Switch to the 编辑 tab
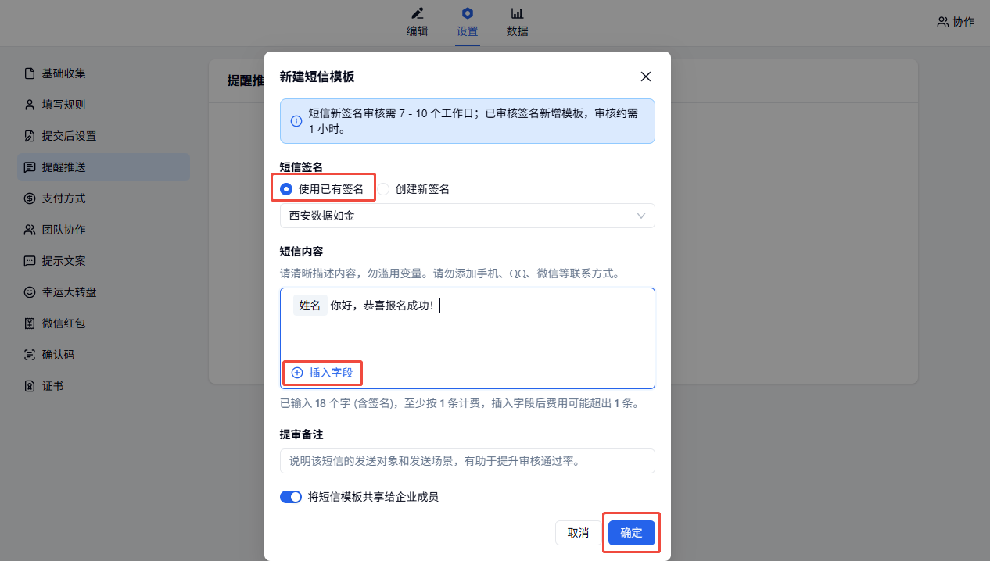Image resolution: width=990 pixels, height=561 pixels. pos(417,23)
